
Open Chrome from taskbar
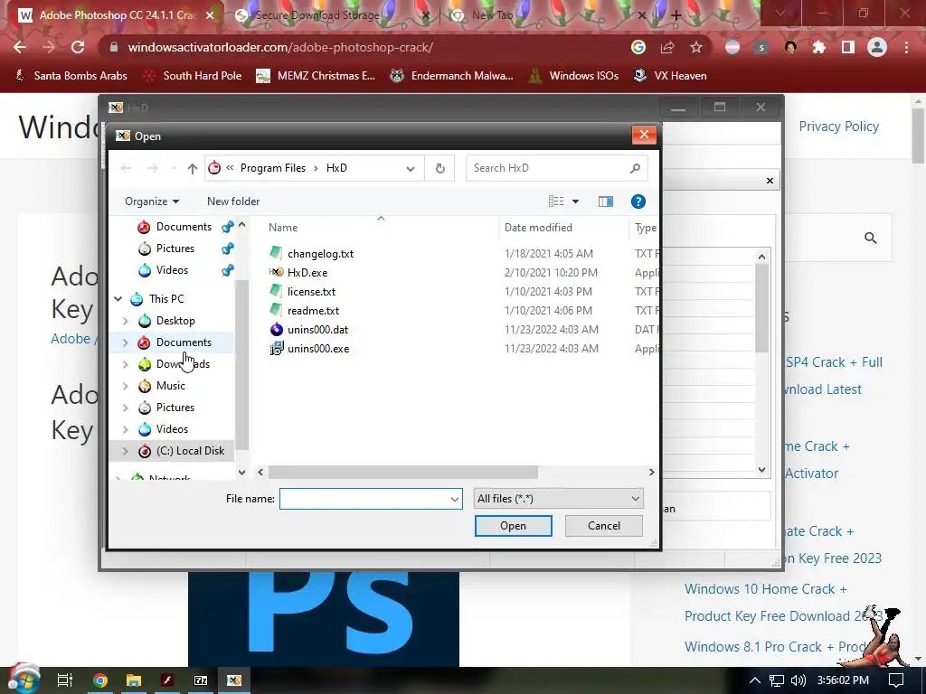click(100, 680)
